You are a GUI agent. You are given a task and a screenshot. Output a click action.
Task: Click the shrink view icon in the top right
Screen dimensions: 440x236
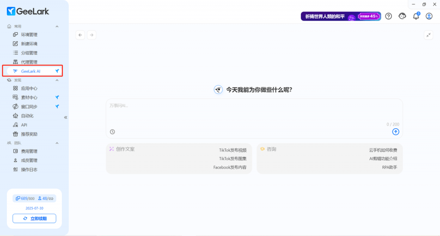[x=428, y=35]
